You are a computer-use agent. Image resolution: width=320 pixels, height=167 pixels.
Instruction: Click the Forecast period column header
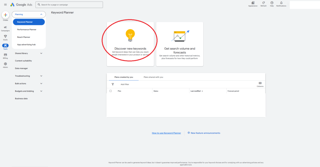pos(233,91)
